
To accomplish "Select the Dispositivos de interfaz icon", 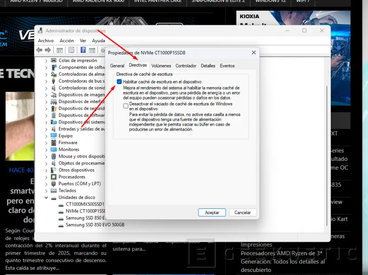I will [54, 101].
